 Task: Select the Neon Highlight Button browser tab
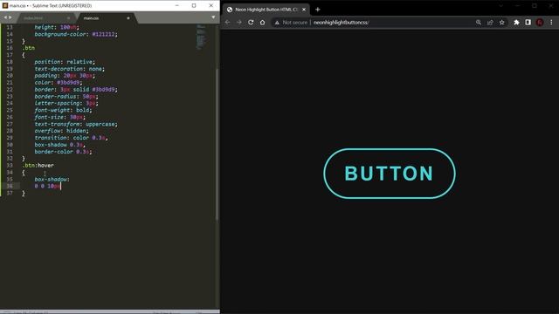click(x=266, y=10)
